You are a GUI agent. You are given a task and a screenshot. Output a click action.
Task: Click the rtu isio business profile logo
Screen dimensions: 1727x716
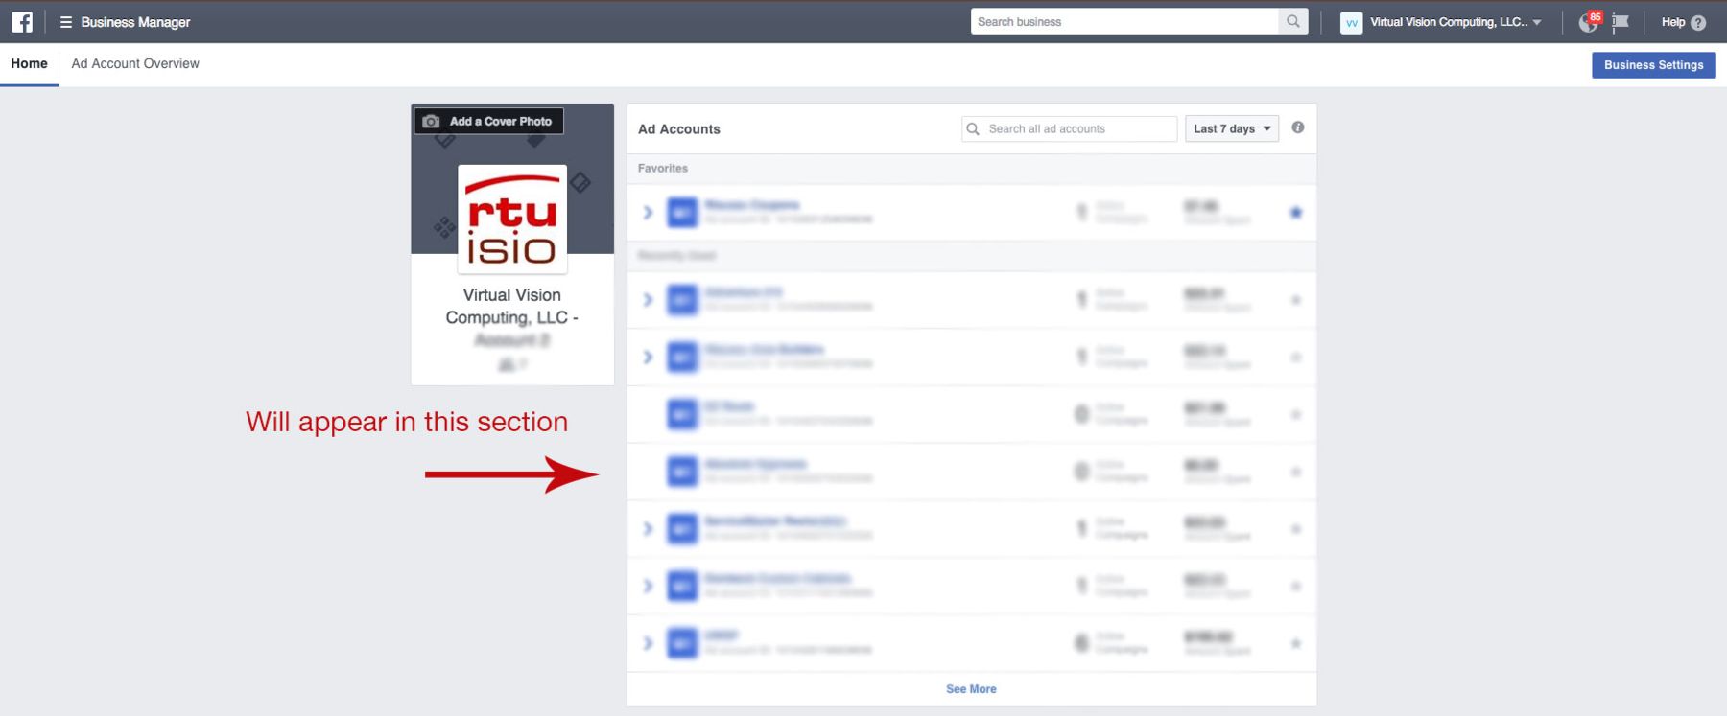point(512,219)
